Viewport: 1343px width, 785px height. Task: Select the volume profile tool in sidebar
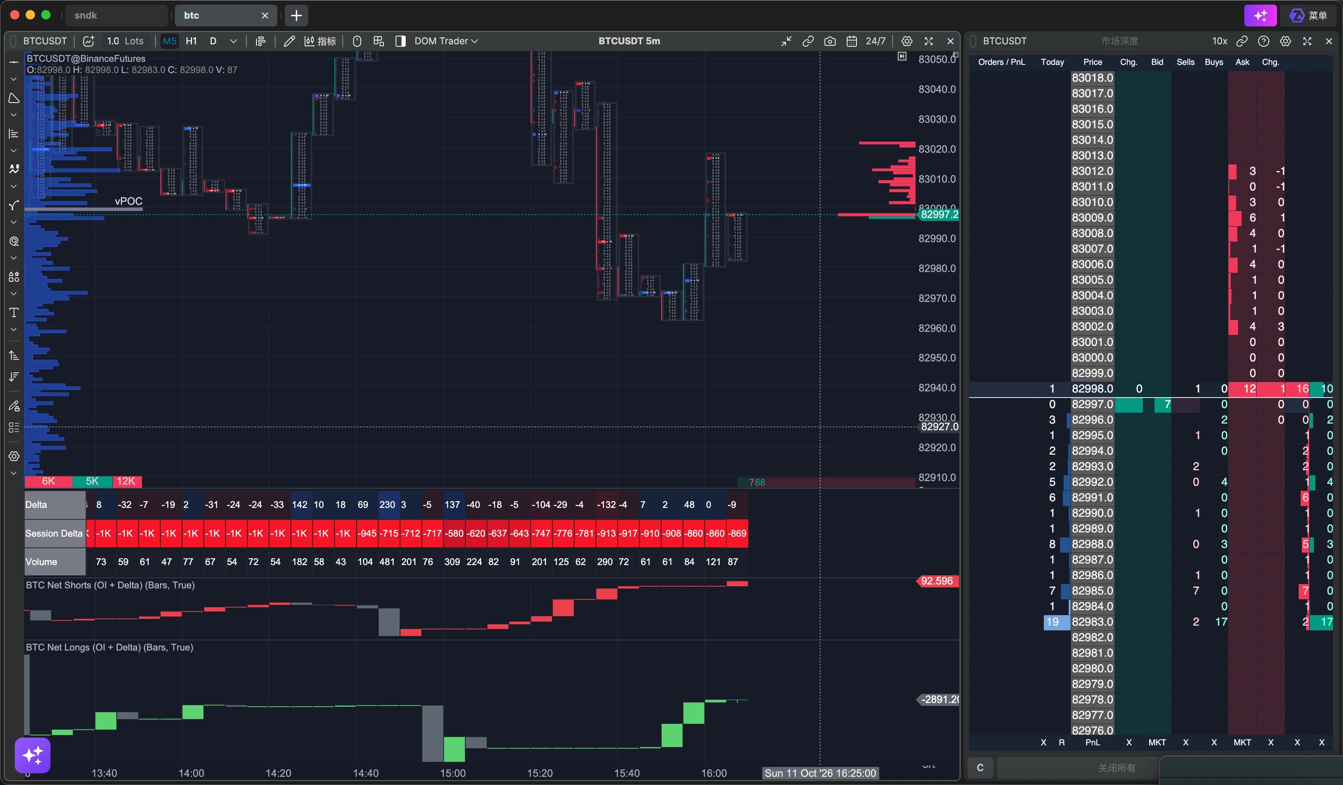point(14,134)
